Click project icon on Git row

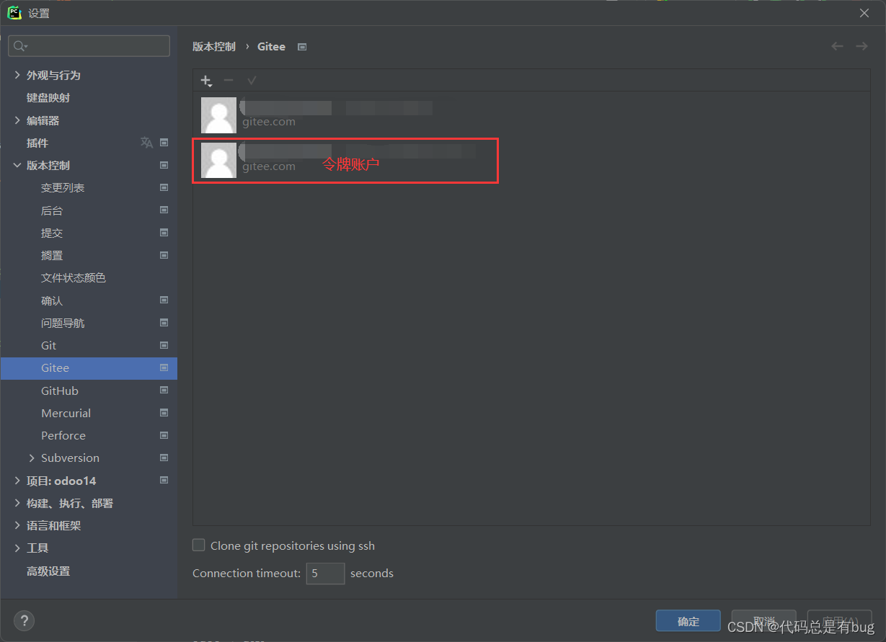[x=164, y=345]
